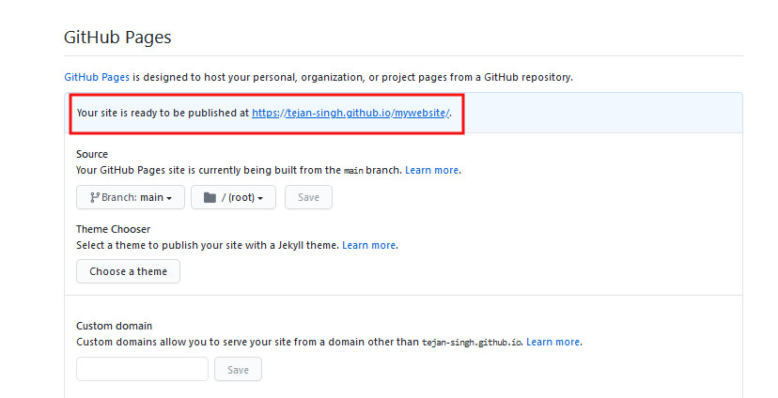Click the Source section label
The height and width of the screenshot is (398, 778).
(92, 154)
